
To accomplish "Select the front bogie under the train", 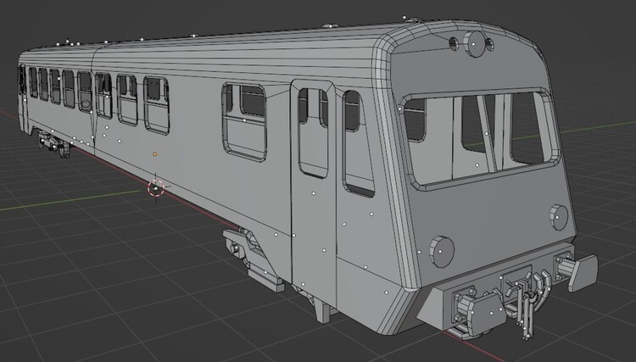I will (254, 259).
